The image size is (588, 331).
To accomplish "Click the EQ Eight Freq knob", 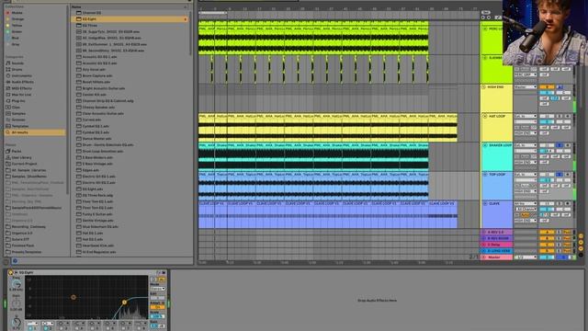I will (17, 284).
